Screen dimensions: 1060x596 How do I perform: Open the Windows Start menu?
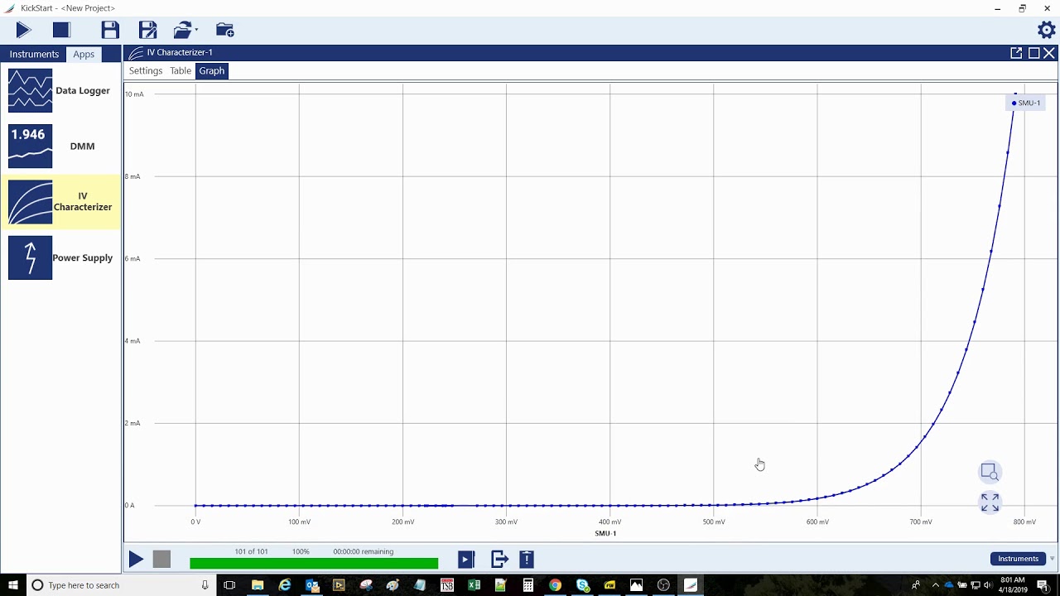(13, 585)
